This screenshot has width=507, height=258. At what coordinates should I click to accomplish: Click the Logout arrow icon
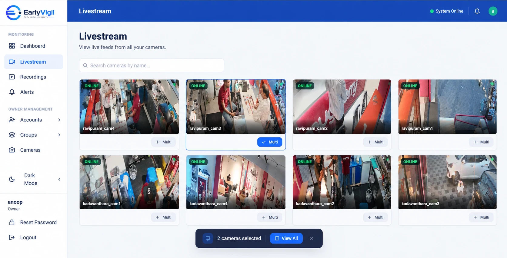pyautogui.click(x=12, y=238)
